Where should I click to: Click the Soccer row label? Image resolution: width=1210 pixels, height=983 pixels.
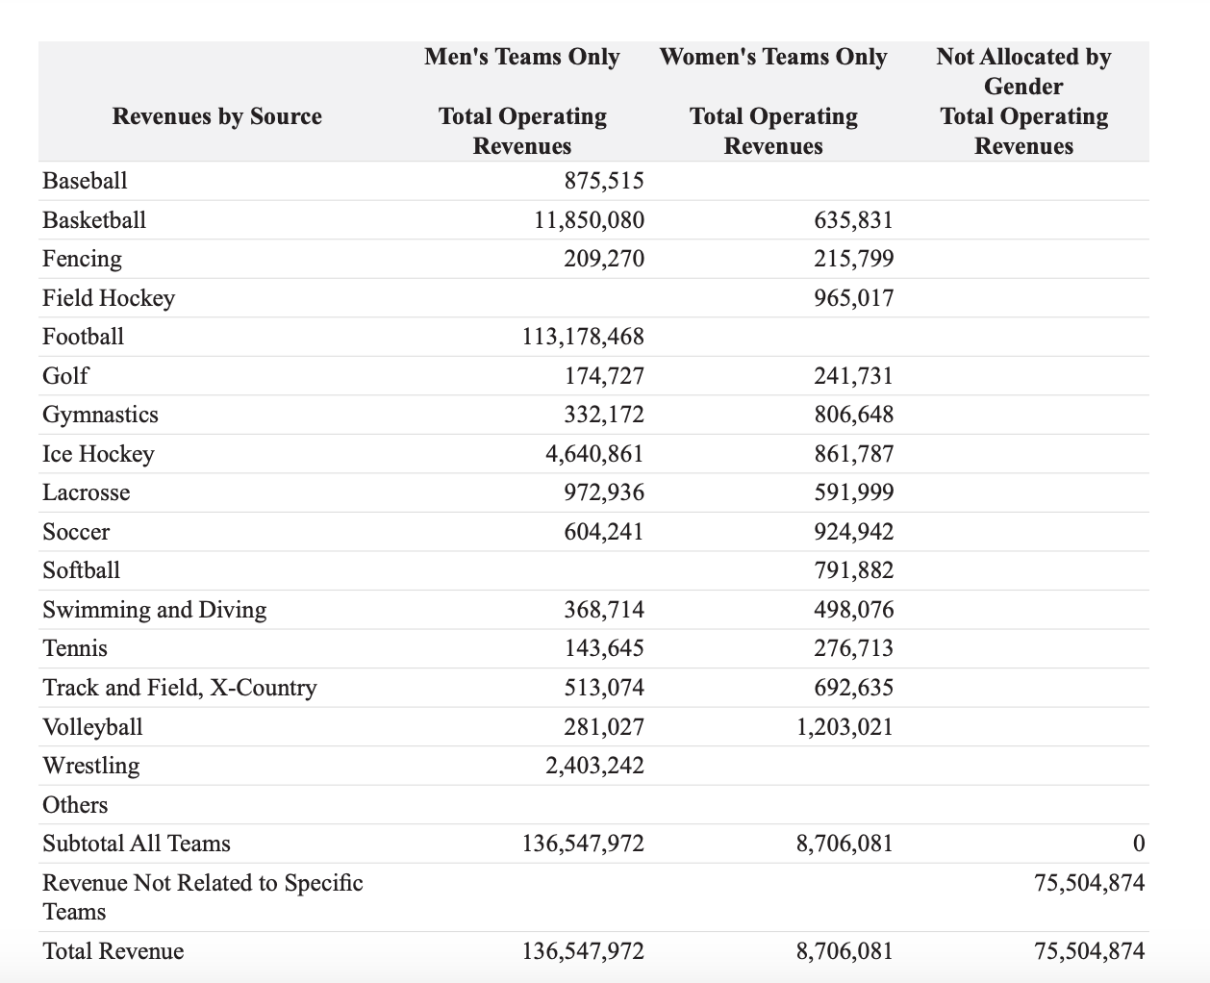pos(76,532)
